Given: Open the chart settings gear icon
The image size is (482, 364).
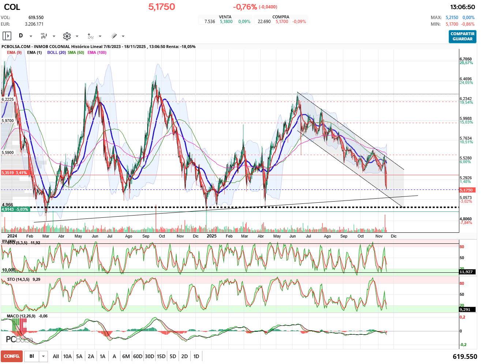Looking at the screenshot, I should click(67, 36).
